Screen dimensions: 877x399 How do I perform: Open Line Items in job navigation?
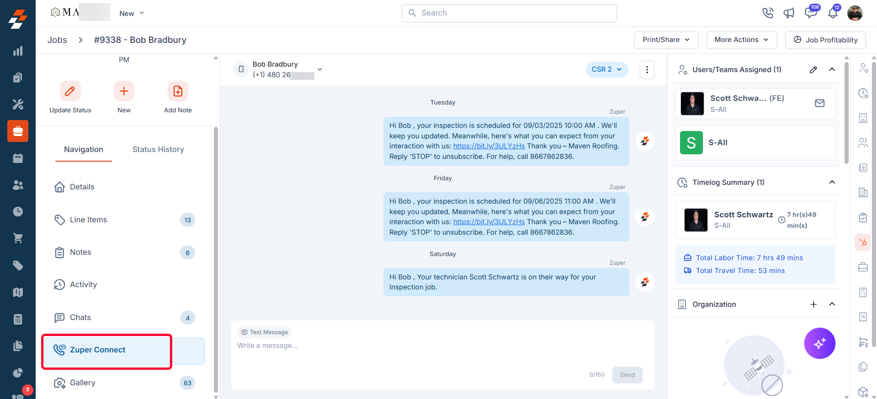[x=124, y=220]
